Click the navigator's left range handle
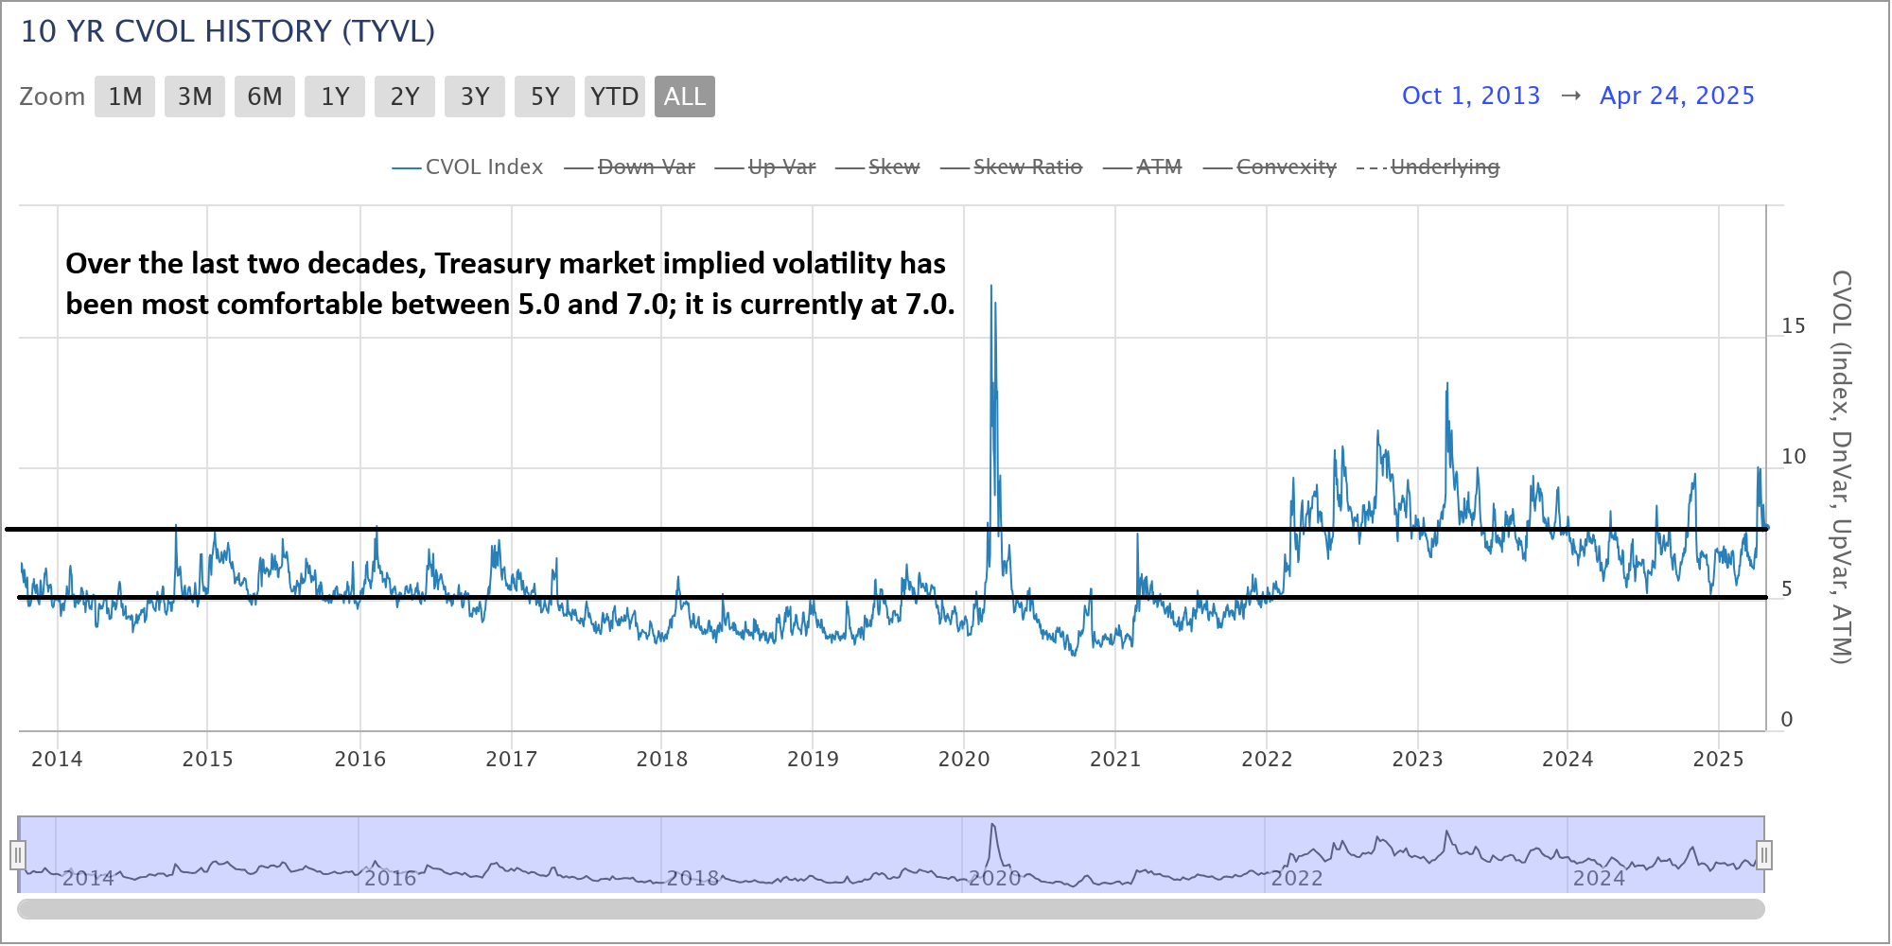Screen dimensions: 1892x946 tap(18, 855)
